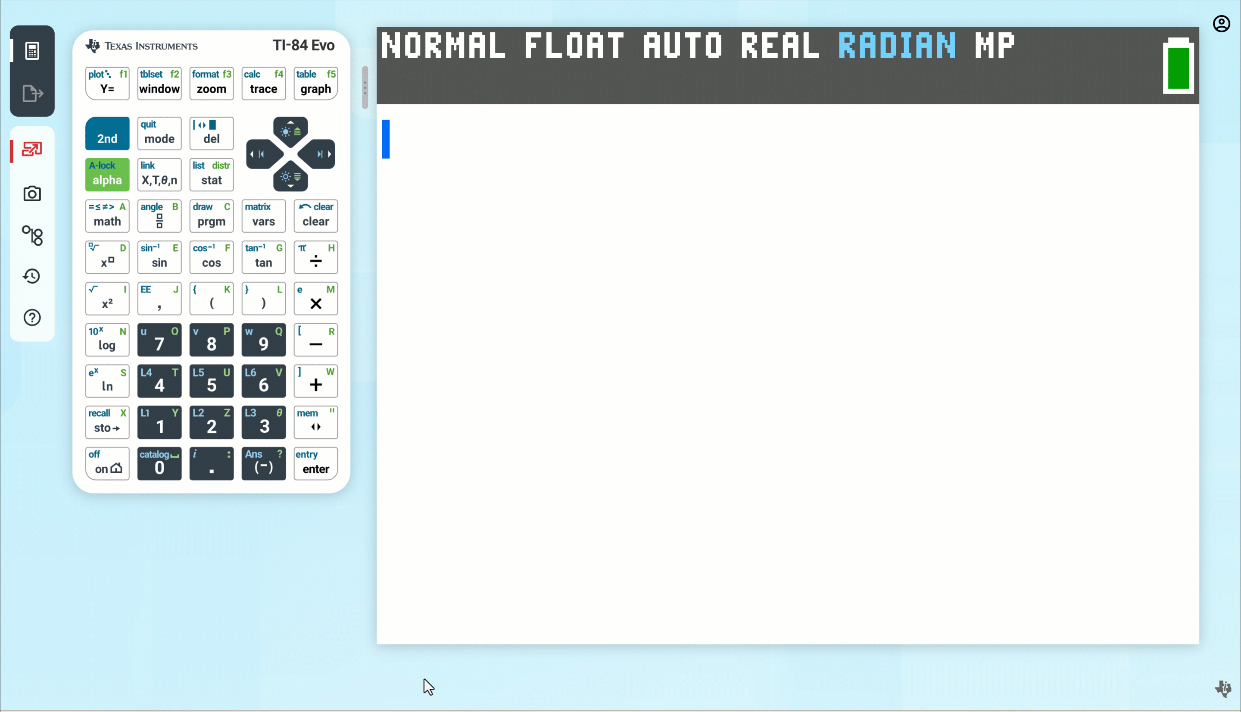Click the number 9 key
The width and height of the screenshot is (1241, 712).
click(263, 340)
